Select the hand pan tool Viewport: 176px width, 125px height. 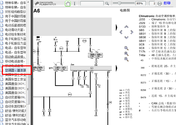68,3
